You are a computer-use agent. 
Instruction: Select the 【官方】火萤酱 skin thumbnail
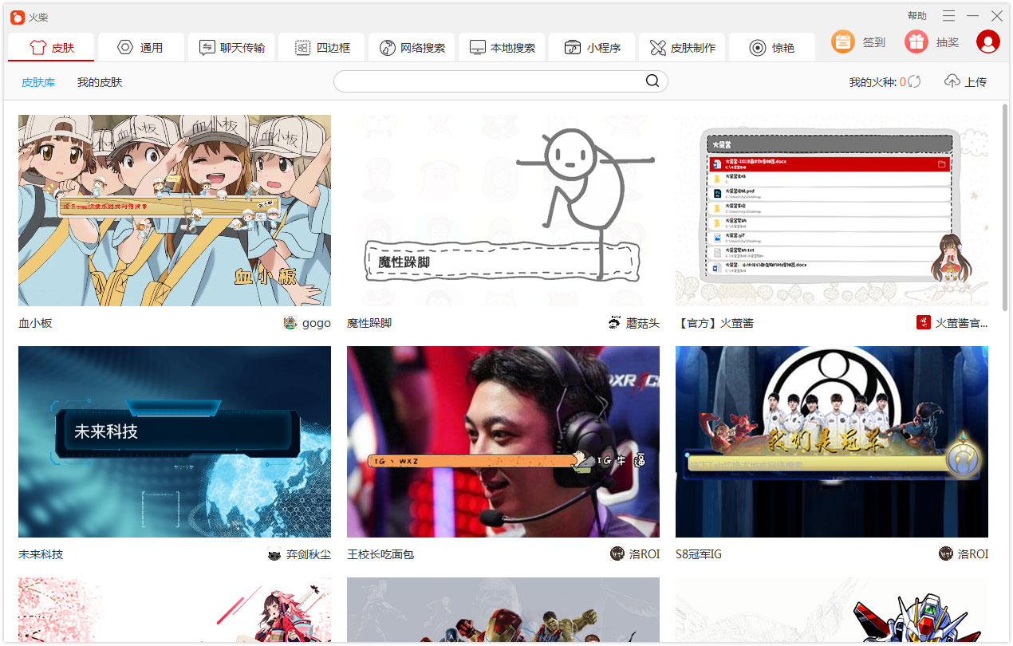tap(832, 211)
